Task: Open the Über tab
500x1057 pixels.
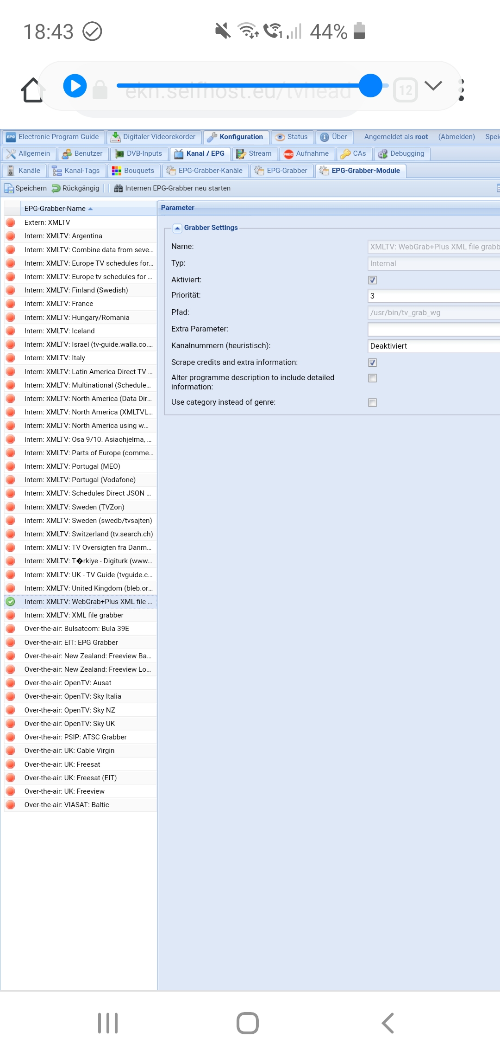Action: click(334, 137)
